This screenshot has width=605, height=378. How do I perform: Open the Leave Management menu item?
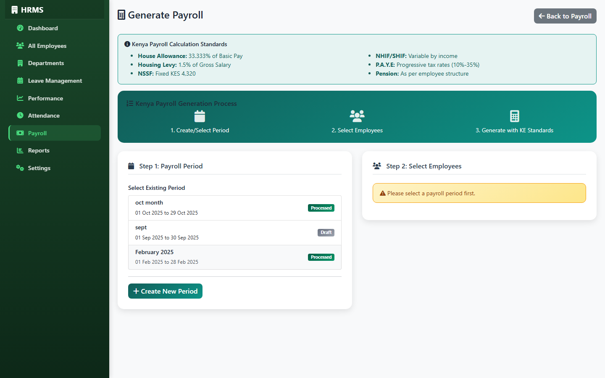(55, 81)
